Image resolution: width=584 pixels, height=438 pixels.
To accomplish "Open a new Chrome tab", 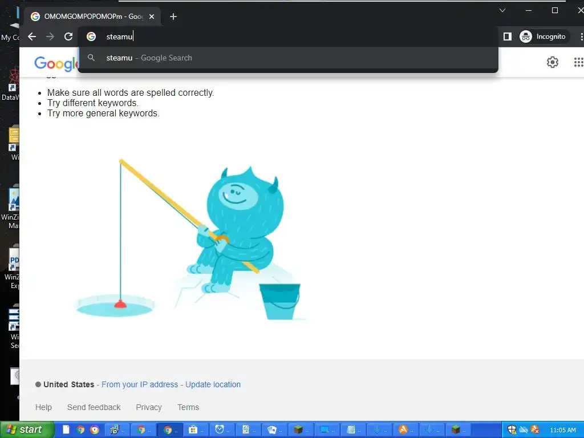I will pos(173,17).
